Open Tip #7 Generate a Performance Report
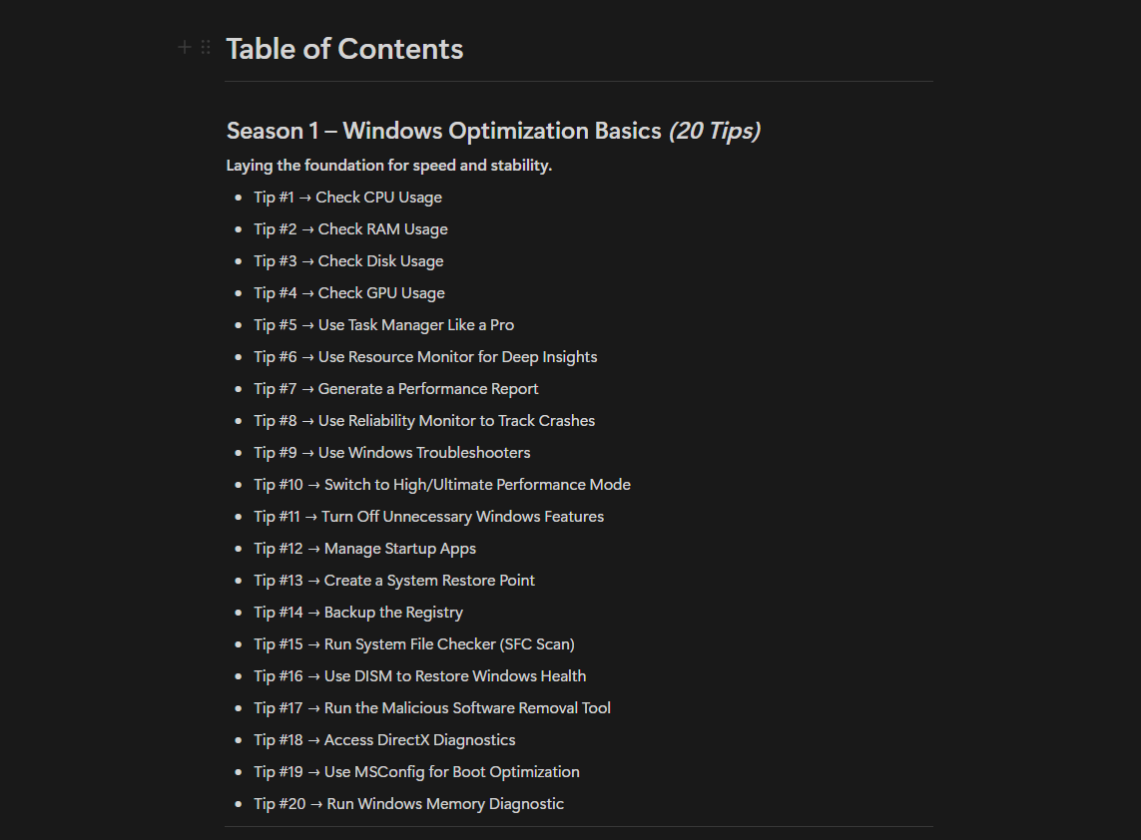 coord(396,389)
